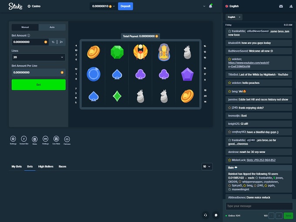This screenshot has width=296, height=222.
Task: Halve the bet with the ½ button
Action: [53, 42]
